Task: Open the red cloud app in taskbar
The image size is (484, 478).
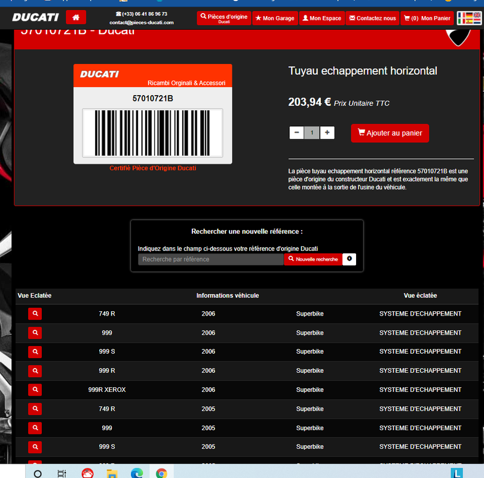Action: click(87, 473)
